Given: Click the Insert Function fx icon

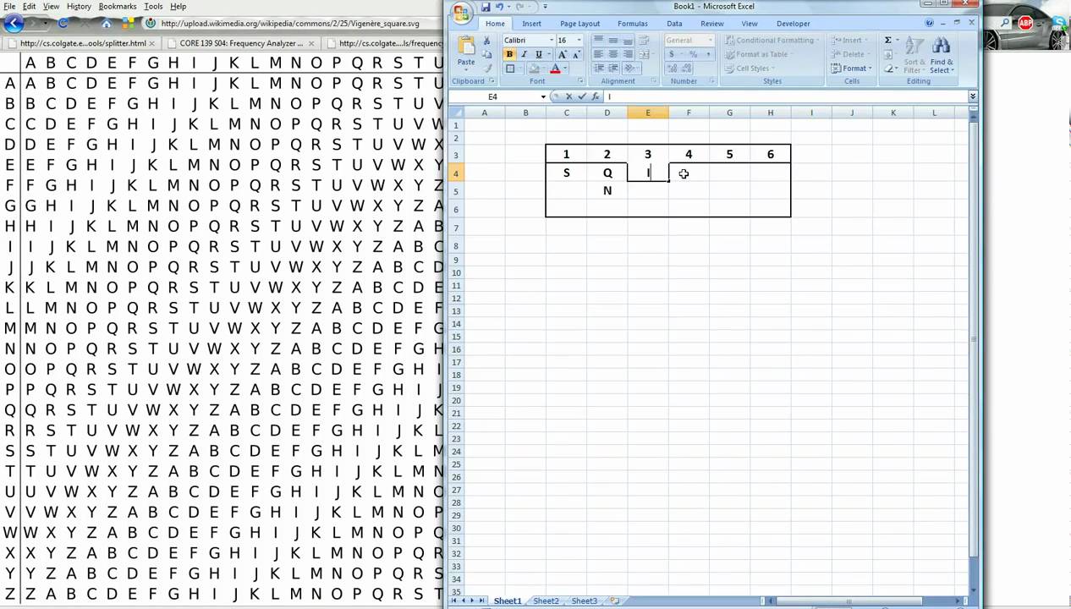Looking at the screenshot, I should click(x=596, y=96).
